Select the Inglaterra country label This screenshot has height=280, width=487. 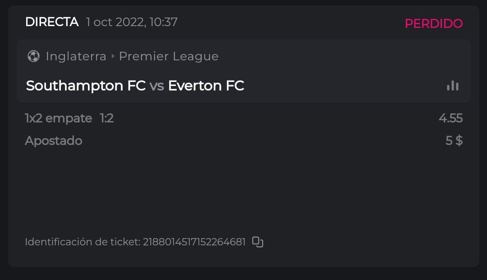(x=76, y=56)
